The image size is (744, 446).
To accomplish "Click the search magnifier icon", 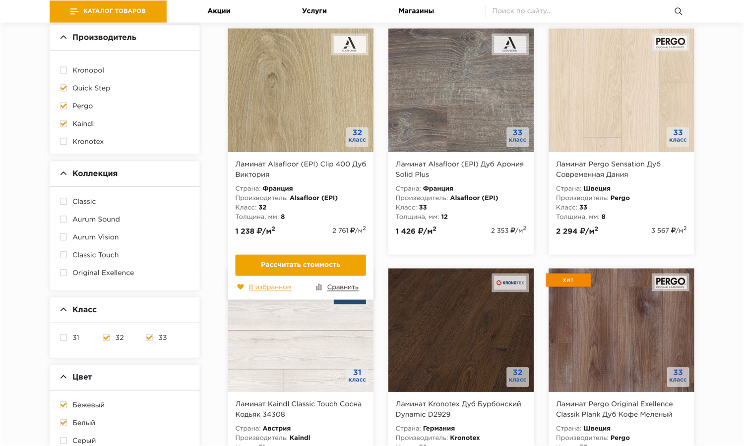I will point(678,11).
